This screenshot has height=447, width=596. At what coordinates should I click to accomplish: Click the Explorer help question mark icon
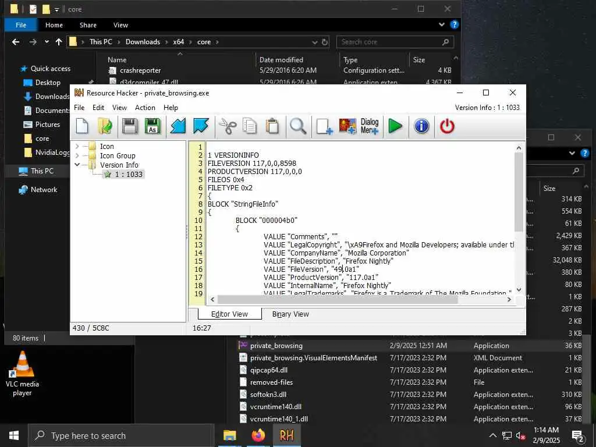coord(454,24)
